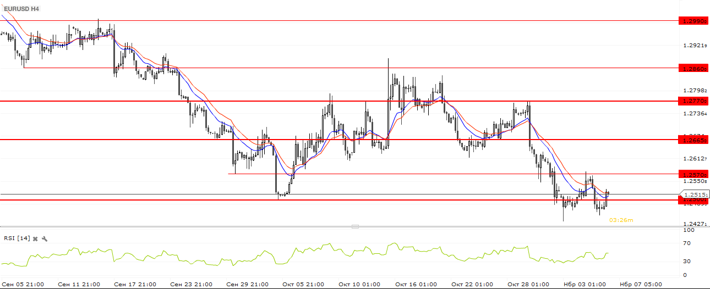Click the RSI scale value 70

click(686, 242)
